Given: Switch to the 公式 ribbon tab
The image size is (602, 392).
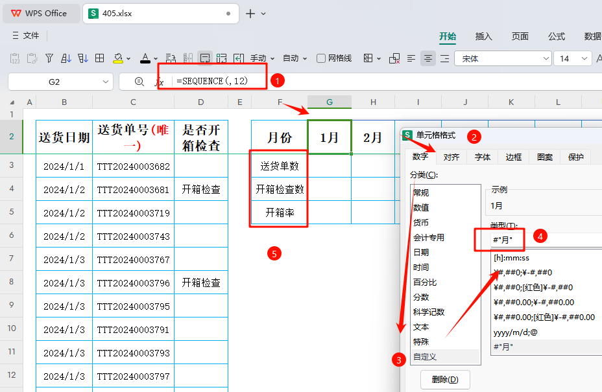Looking at the screenshot, I should (x=557, y=36).
